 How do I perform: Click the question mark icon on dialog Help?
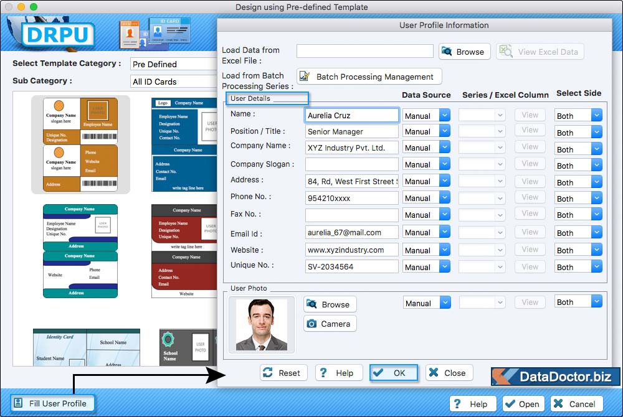(323, 373)
